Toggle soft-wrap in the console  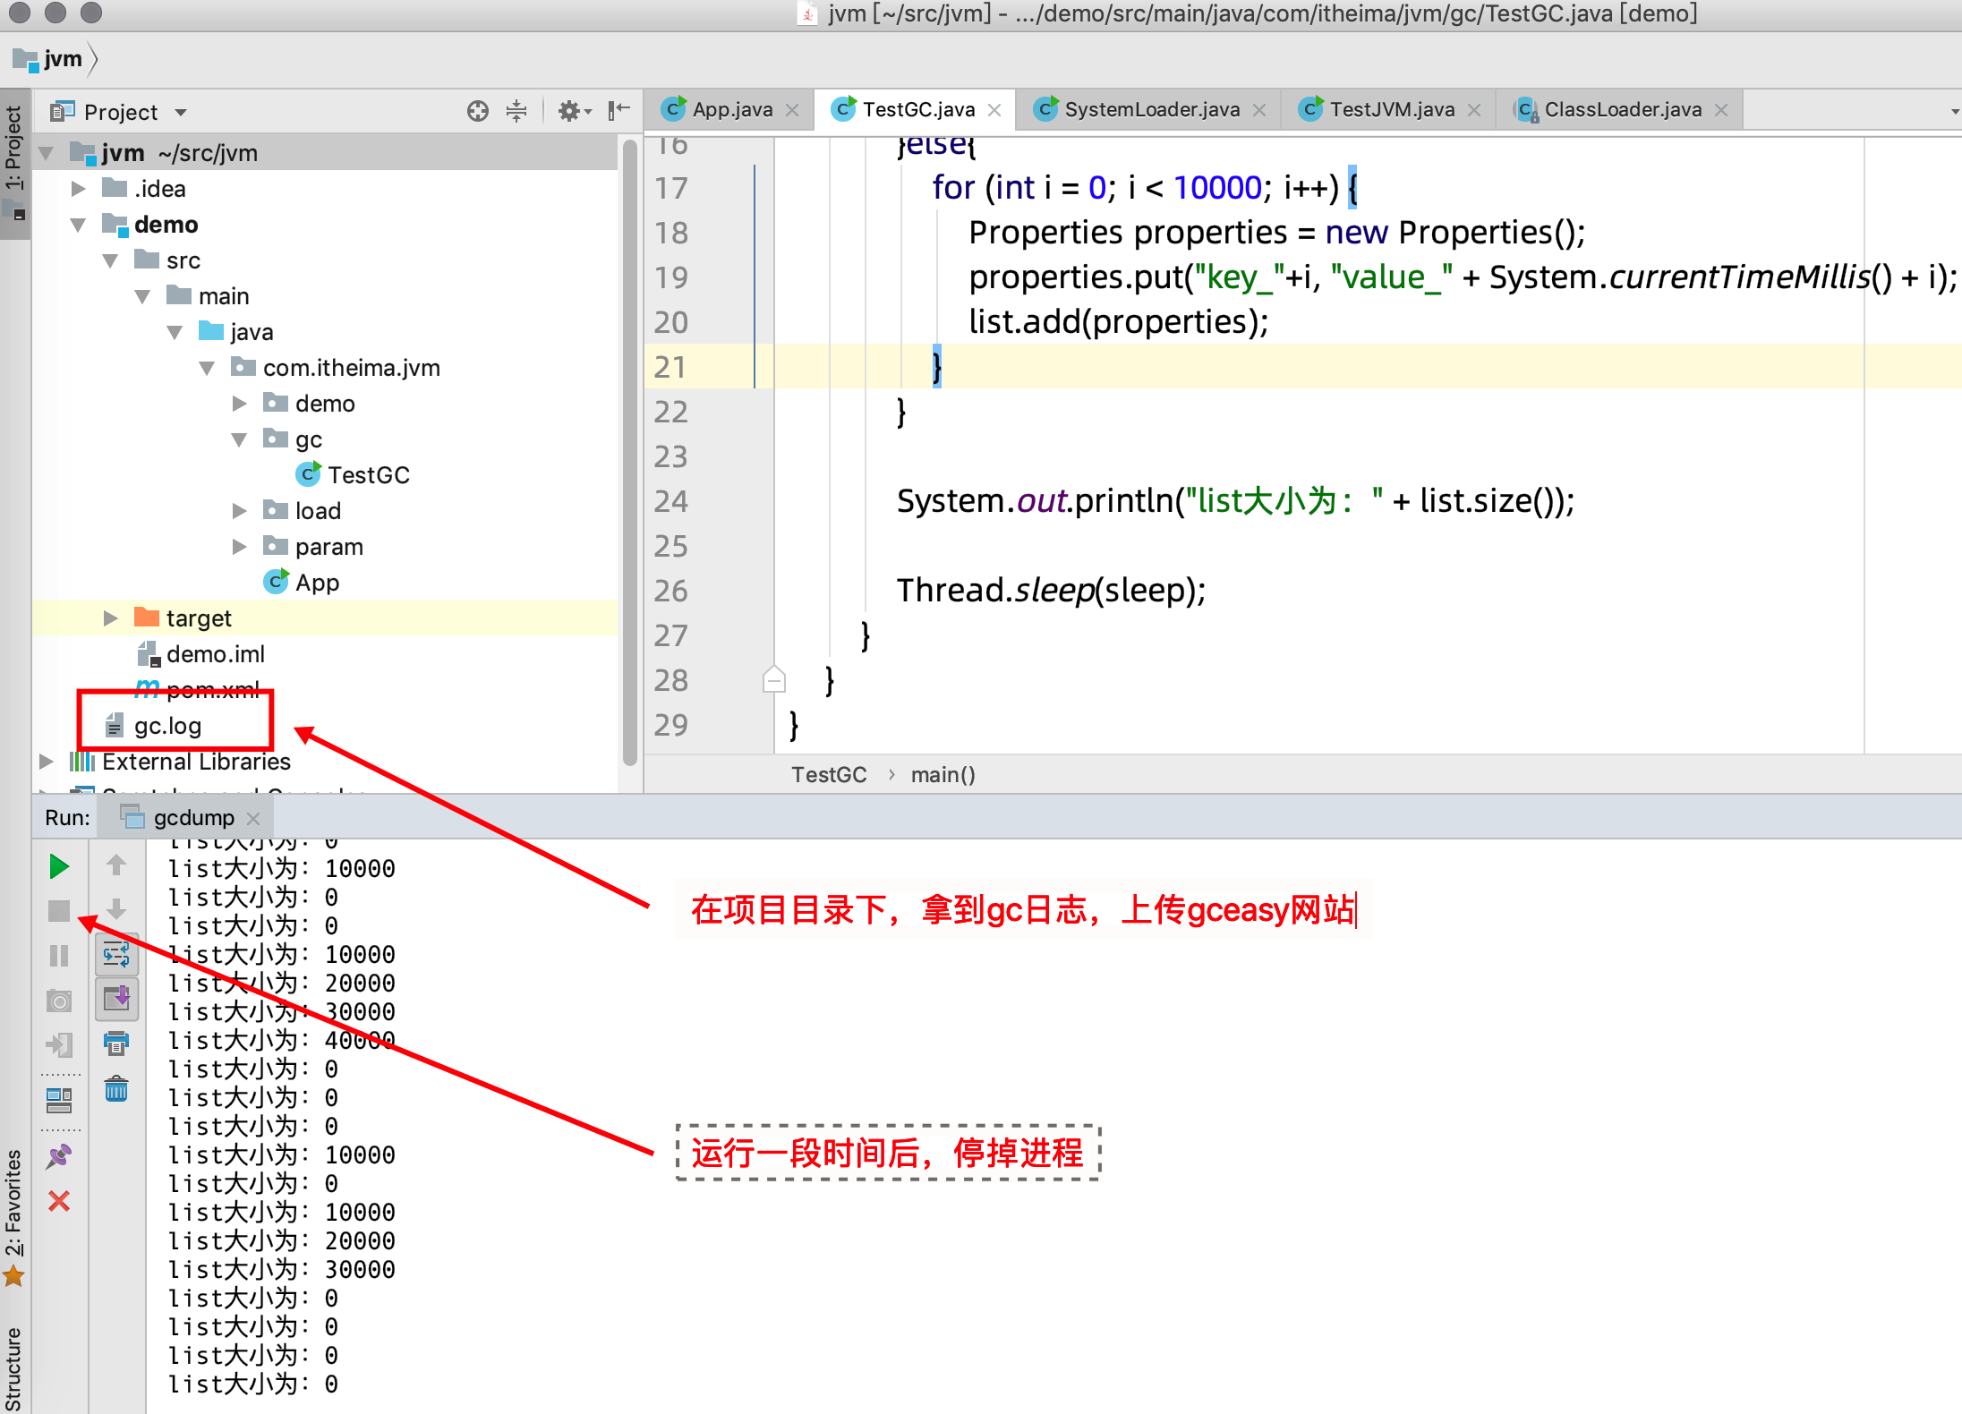116,955
